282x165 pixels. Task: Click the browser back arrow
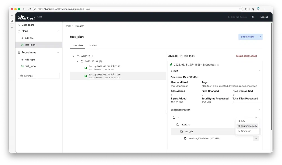(24, 9)
